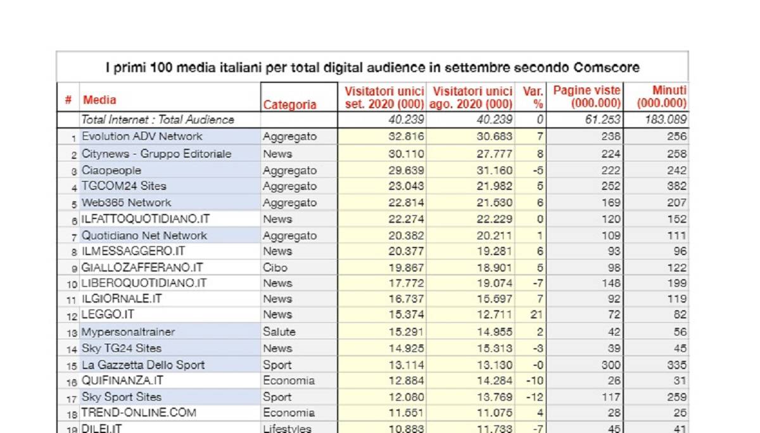The width and height of the screenshot is (760, 433).
Task: Select the Visitatori unici set. 2020 header
Action: click(384, 98)
